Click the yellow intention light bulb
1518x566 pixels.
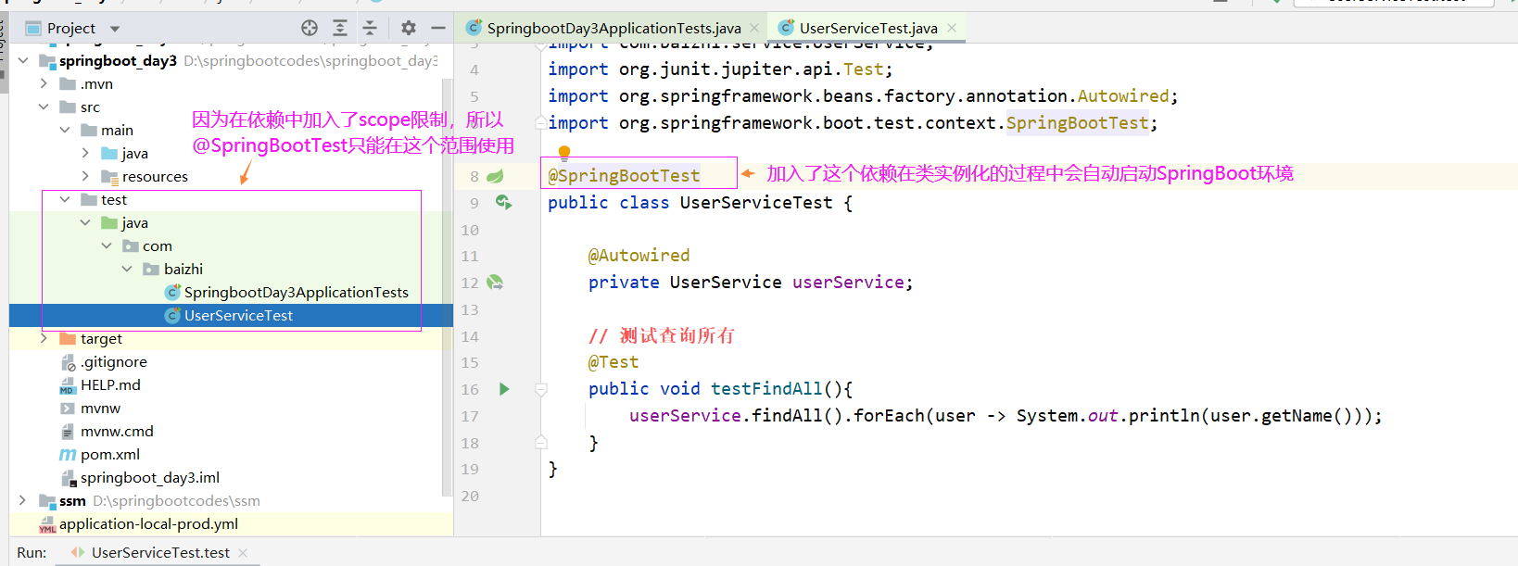[564, 153]
